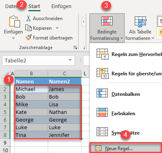The image size is (162, 153).
Task: Select row 7 header
Action: tap(5, 127)
